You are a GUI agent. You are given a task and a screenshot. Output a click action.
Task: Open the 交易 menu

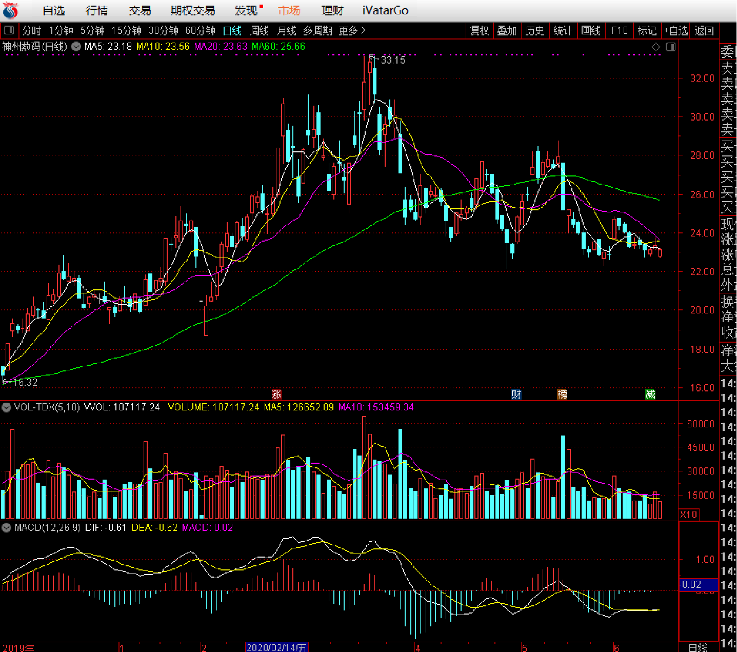click(140, 10)
